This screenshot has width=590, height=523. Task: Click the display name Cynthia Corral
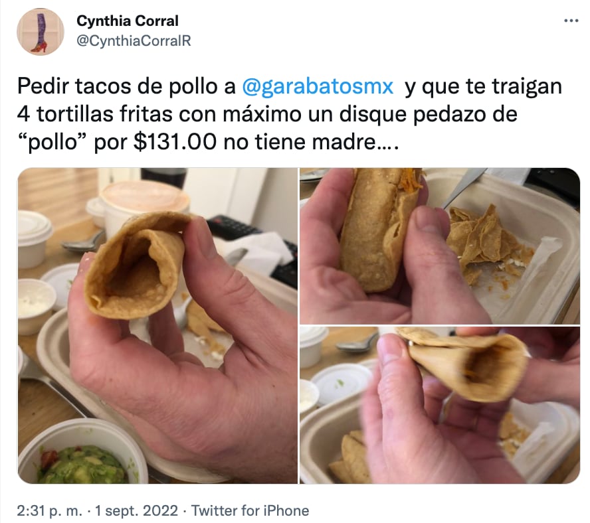pyautogui.click(x=127, y=21)
